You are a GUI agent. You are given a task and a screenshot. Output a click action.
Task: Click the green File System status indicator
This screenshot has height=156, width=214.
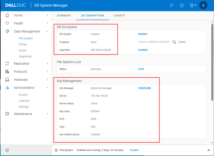(x=56, y=150)
